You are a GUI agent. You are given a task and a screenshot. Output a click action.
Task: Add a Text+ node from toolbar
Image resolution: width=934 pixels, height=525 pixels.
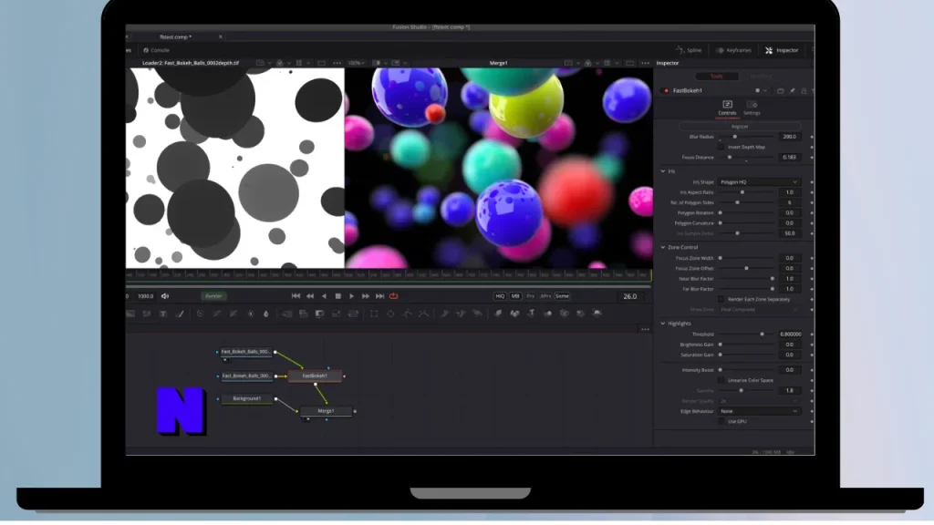[163, 314]
